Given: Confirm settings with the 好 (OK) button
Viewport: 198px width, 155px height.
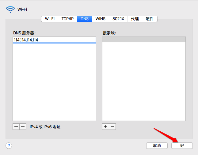Looking at the screenshot, I should [x=182, y=145].
